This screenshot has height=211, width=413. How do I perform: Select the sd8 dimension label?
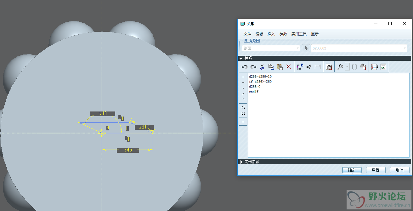[103, 114]
